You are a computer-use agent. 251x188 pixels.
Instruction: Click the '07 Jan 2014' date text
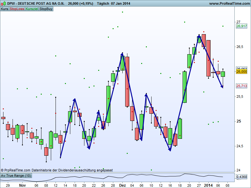120,3
